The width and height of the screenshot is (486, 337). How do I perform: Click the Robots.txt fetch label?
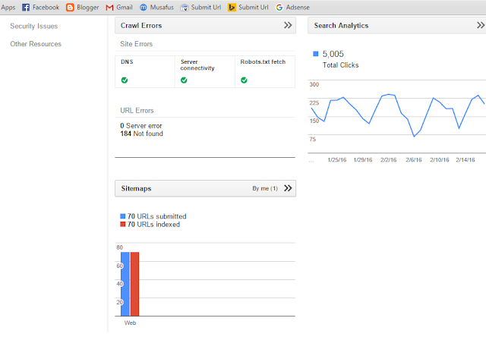[263, 61]
